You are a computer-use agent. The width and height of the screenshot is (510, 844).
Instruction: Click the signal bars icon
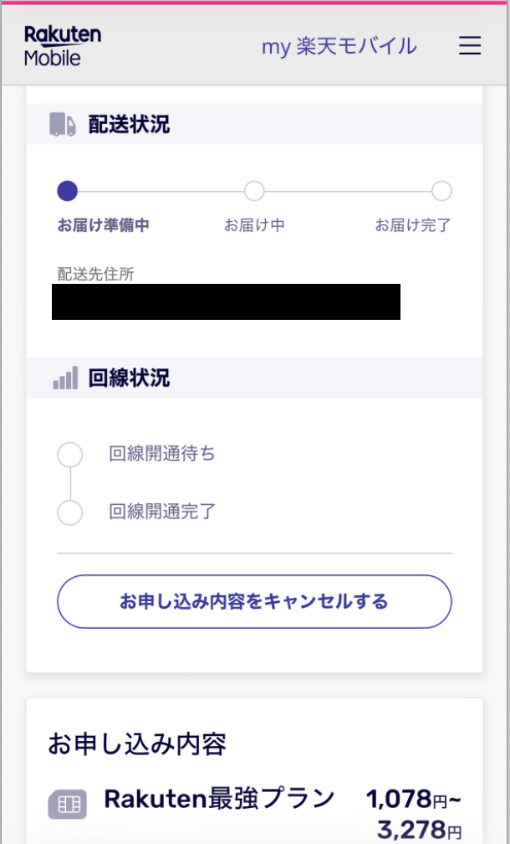pyautogui.click(x=65, y=378)
